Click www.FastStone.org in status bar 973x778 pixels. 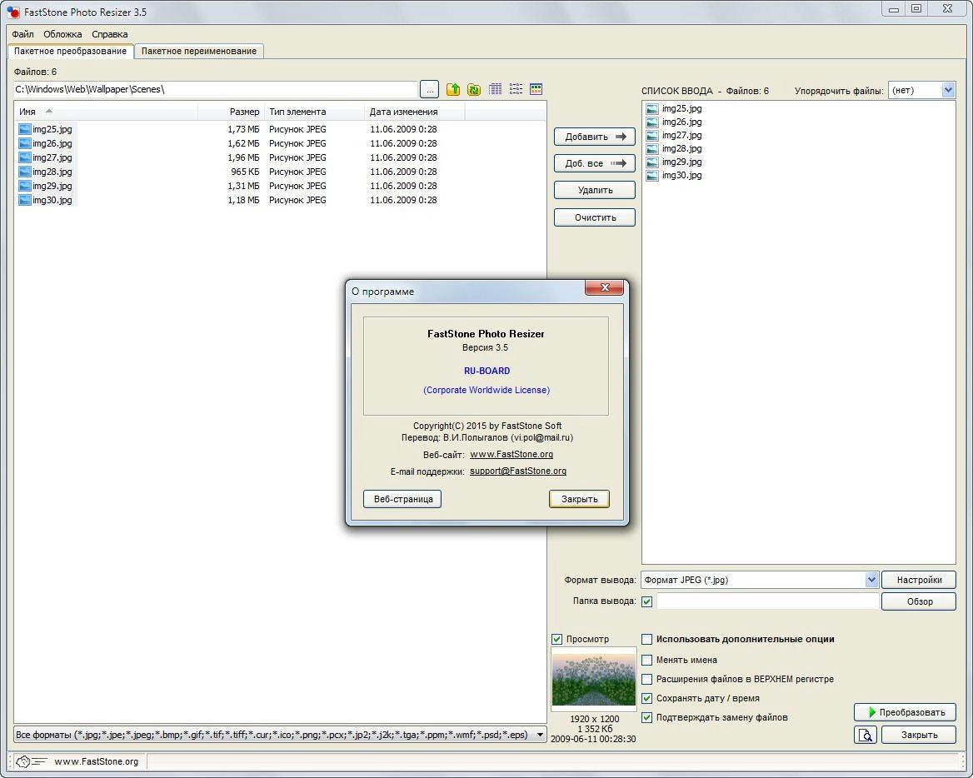96,761
